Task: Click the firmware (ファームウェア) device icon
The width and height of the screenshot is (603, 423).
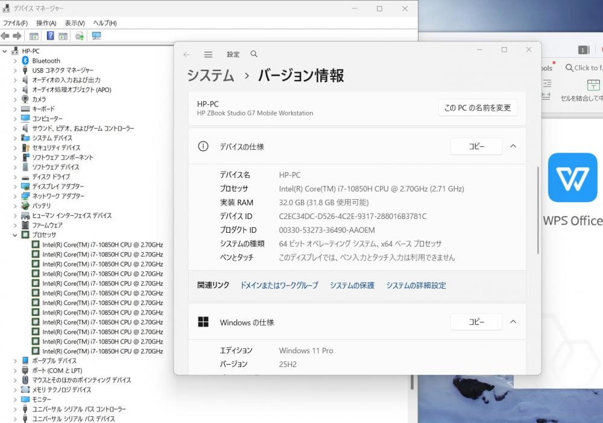Action: [x=25, y=225]
